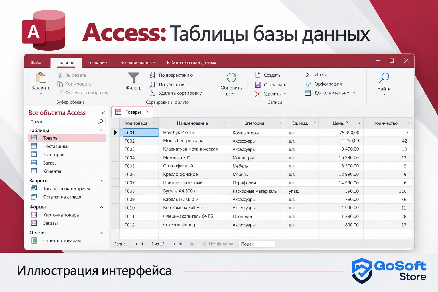Go to previous record arrow
This screenshot has height=292, width=438.
(x=142, y=244)
